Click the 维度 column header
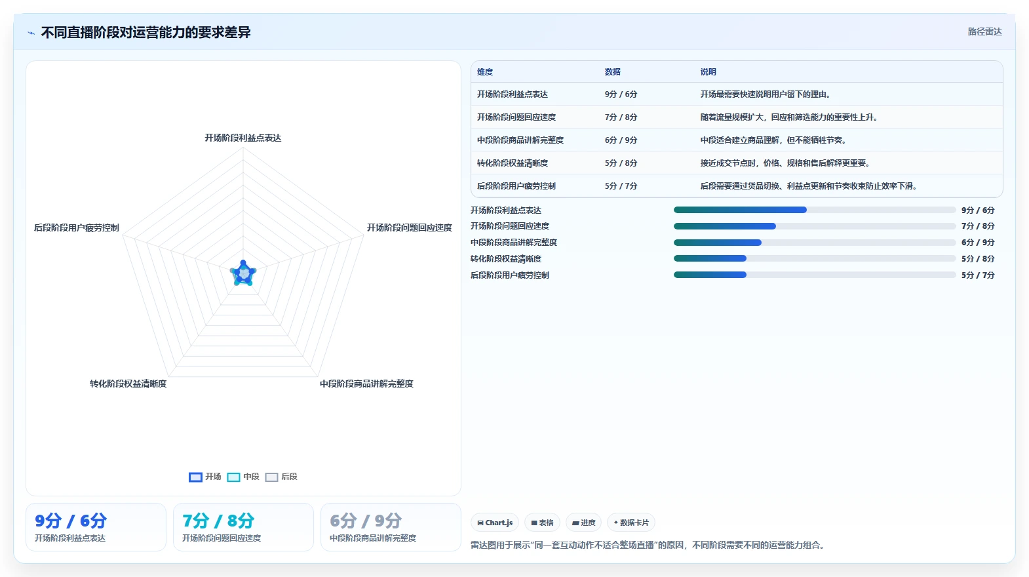Screen dimensions: 1029x577 (485, 72)
